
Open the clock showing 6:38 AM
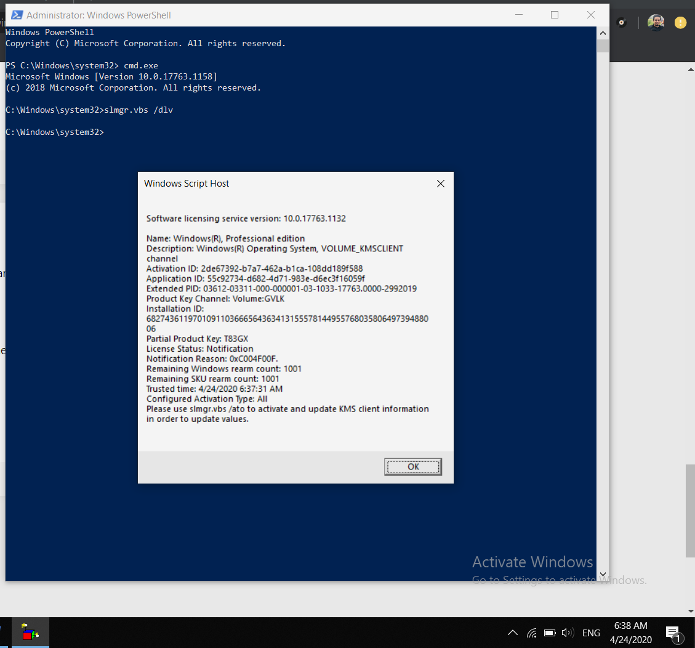(x=631, y=633)
